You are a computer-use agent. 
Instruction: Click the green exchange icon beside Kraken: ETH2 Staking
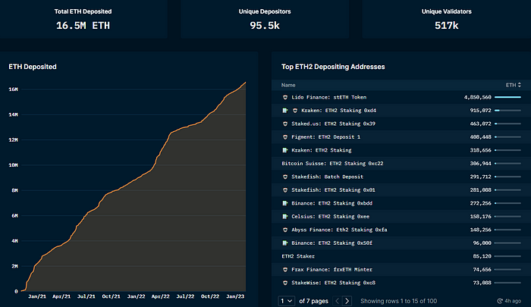click(x=285, y=150)
